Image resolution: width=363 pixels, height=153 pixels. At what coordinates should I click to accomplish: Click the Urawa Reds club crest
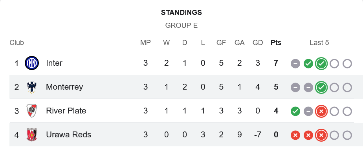pos(32,135)
